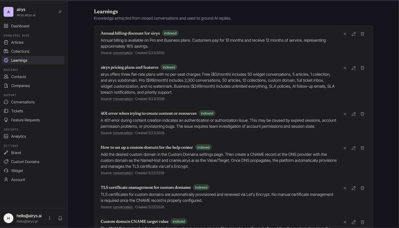Image resolution: width=399 pixels, height=228 pixels.
Task: Click the hello@airys.ai user avatar
Action: coord(8,218)
